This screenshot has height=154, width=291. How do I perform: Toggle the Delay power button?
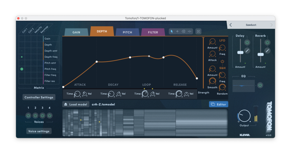[247, 42]
